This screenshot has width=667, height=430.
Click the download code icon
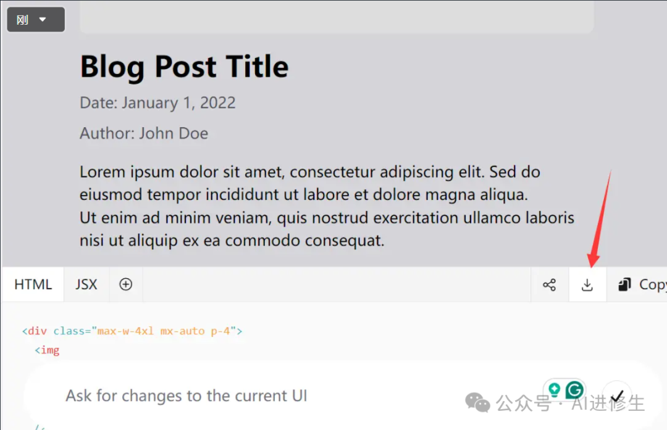(587, 284)
